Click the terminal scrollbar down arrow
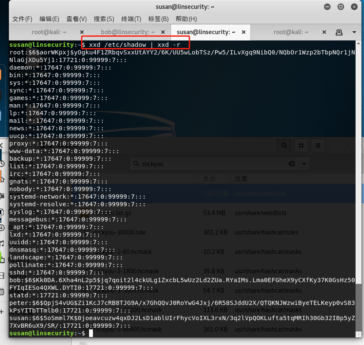Viewport: 364px width, 345px height. point(358,335)
